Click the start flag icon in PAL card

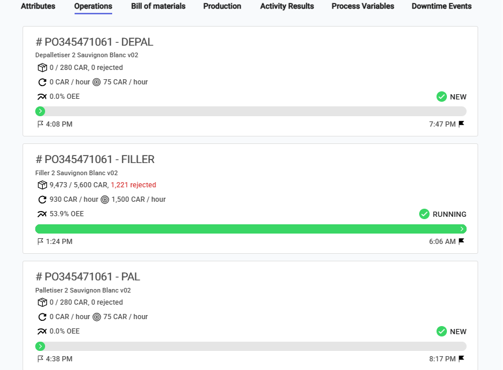[40, 359]
